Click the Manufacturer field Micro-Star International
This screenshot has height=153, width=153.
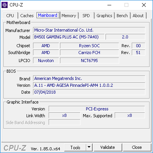coord(89,30)
